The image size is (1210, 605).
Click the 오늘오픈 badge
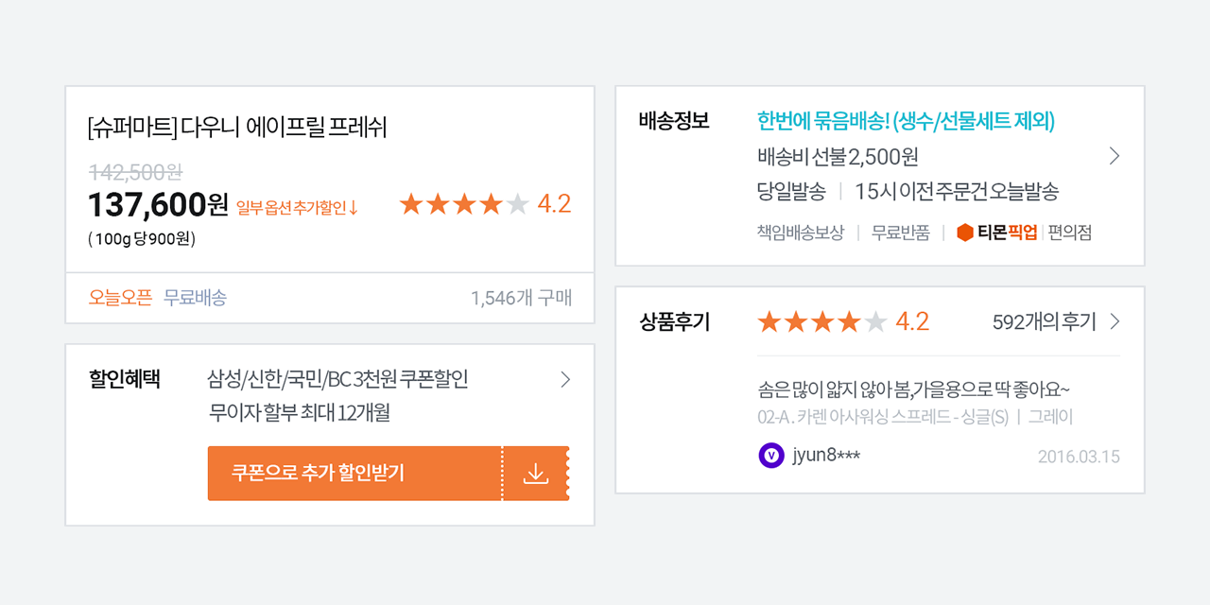tap(120, 297)
